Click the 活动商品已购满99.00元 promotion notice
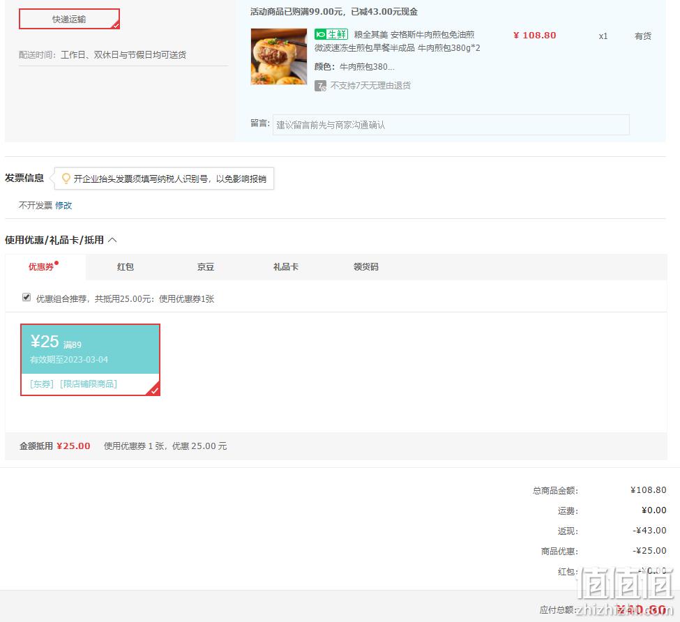Screen dimensions: 680x622 pyautogui.click(x=334, y=12)
